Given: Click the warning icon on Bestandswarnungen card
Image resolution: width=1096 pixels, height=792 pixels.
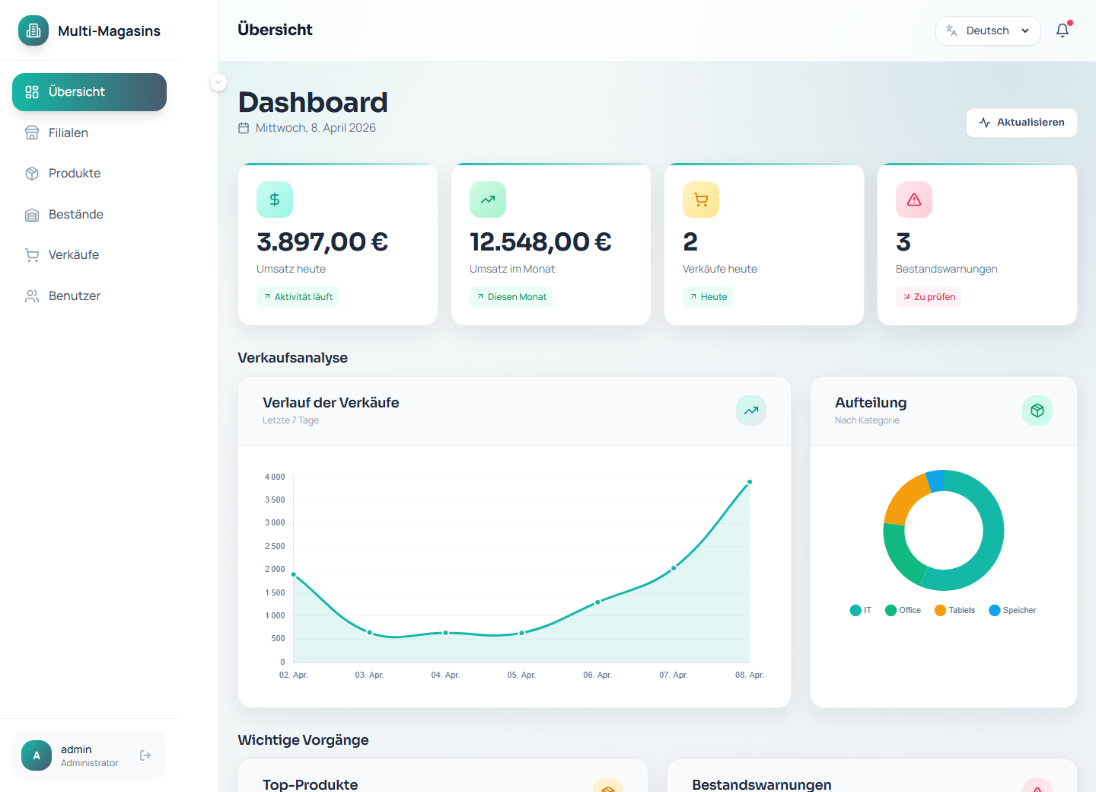Looking at the screenshot, I should point(914,200).
